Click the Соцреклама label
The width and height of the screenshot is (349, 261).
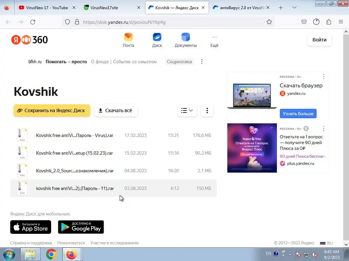click(x=179, y=62)
